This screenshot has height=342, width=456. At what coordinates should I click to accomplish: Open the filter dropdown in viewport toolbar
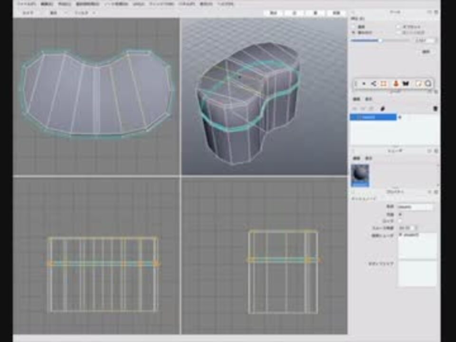coord(85,13)
